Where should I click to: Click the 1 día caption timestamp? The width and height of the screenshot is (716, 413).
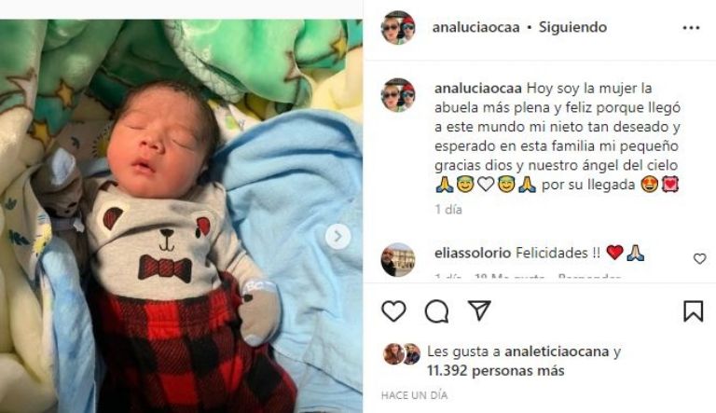click(448, 209)
